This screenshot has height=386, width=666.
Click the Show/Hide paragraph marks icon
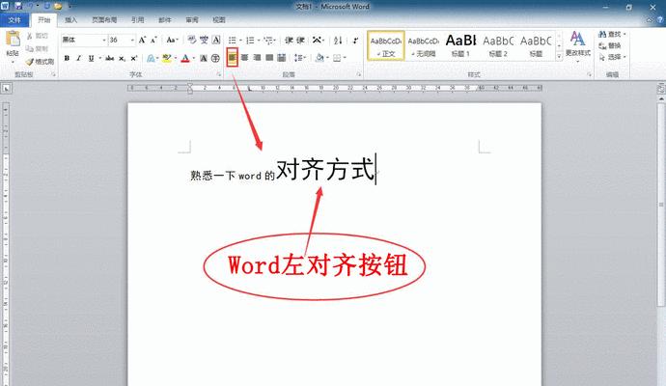pos(355,41)
